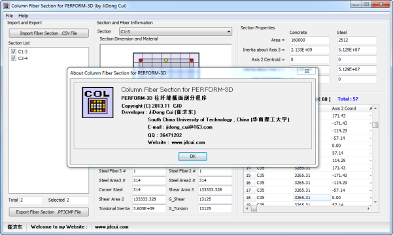
Task: Click Import Fiber Section .CSV File button
Action: click(x=48, y=33)
